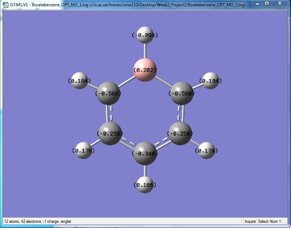Maximize the Boratabenzene molecule window
The width and height of the screenshot is (291, 228).
click(267, 3)
